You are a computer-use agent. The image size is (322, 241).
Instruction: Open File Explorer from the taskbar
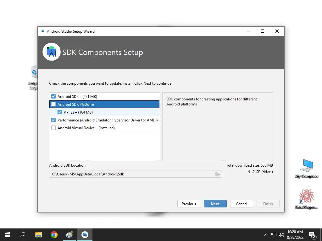coord(38,235)
